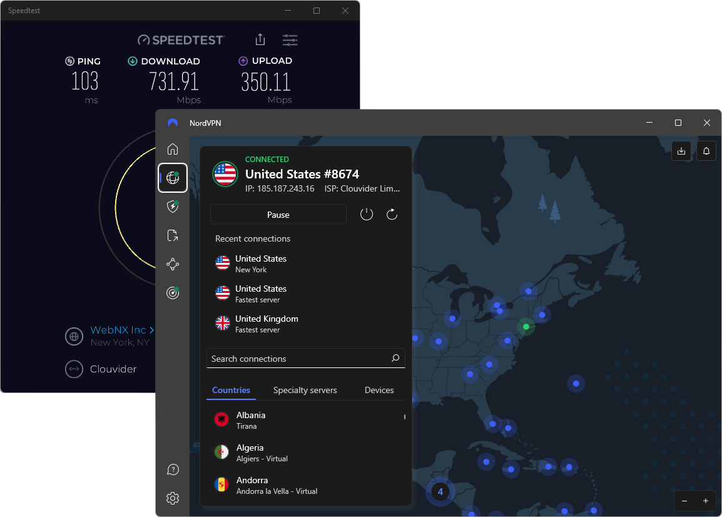Click the United States #8674 server name
This screenshot has width=722, height=517.
[x=302, y=174]
